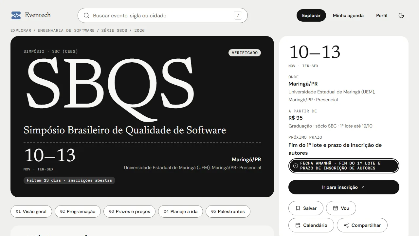419x236 pixels.
Task: Click the share icon in Compartilhar
Action: click(x=346, y=225)
